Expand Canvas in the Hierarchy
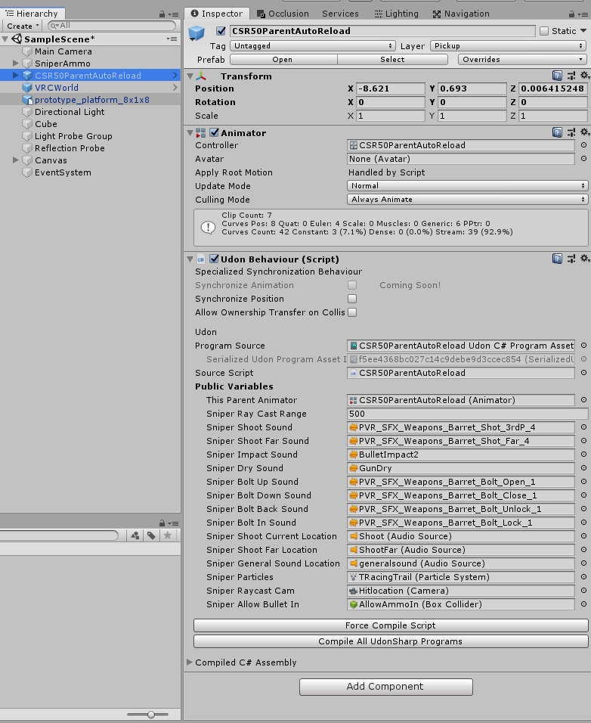591x723 pixels. pyautogui.click(x=15, y=160)
